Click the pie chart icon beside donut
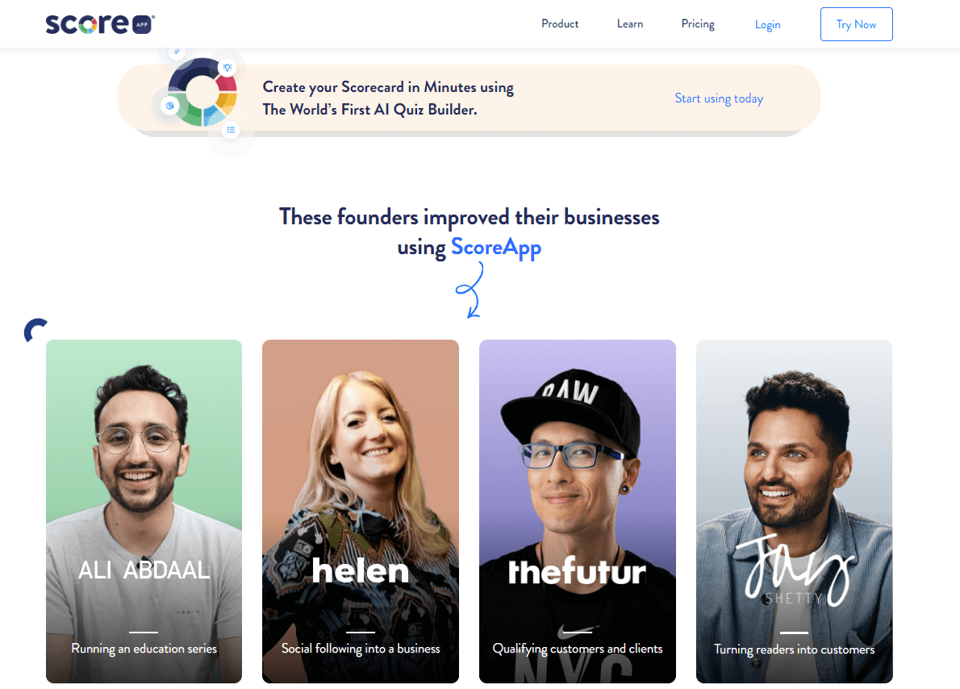The width and height of the screenshot is (960, 689). pyautogui.click(x=169, y=106)
